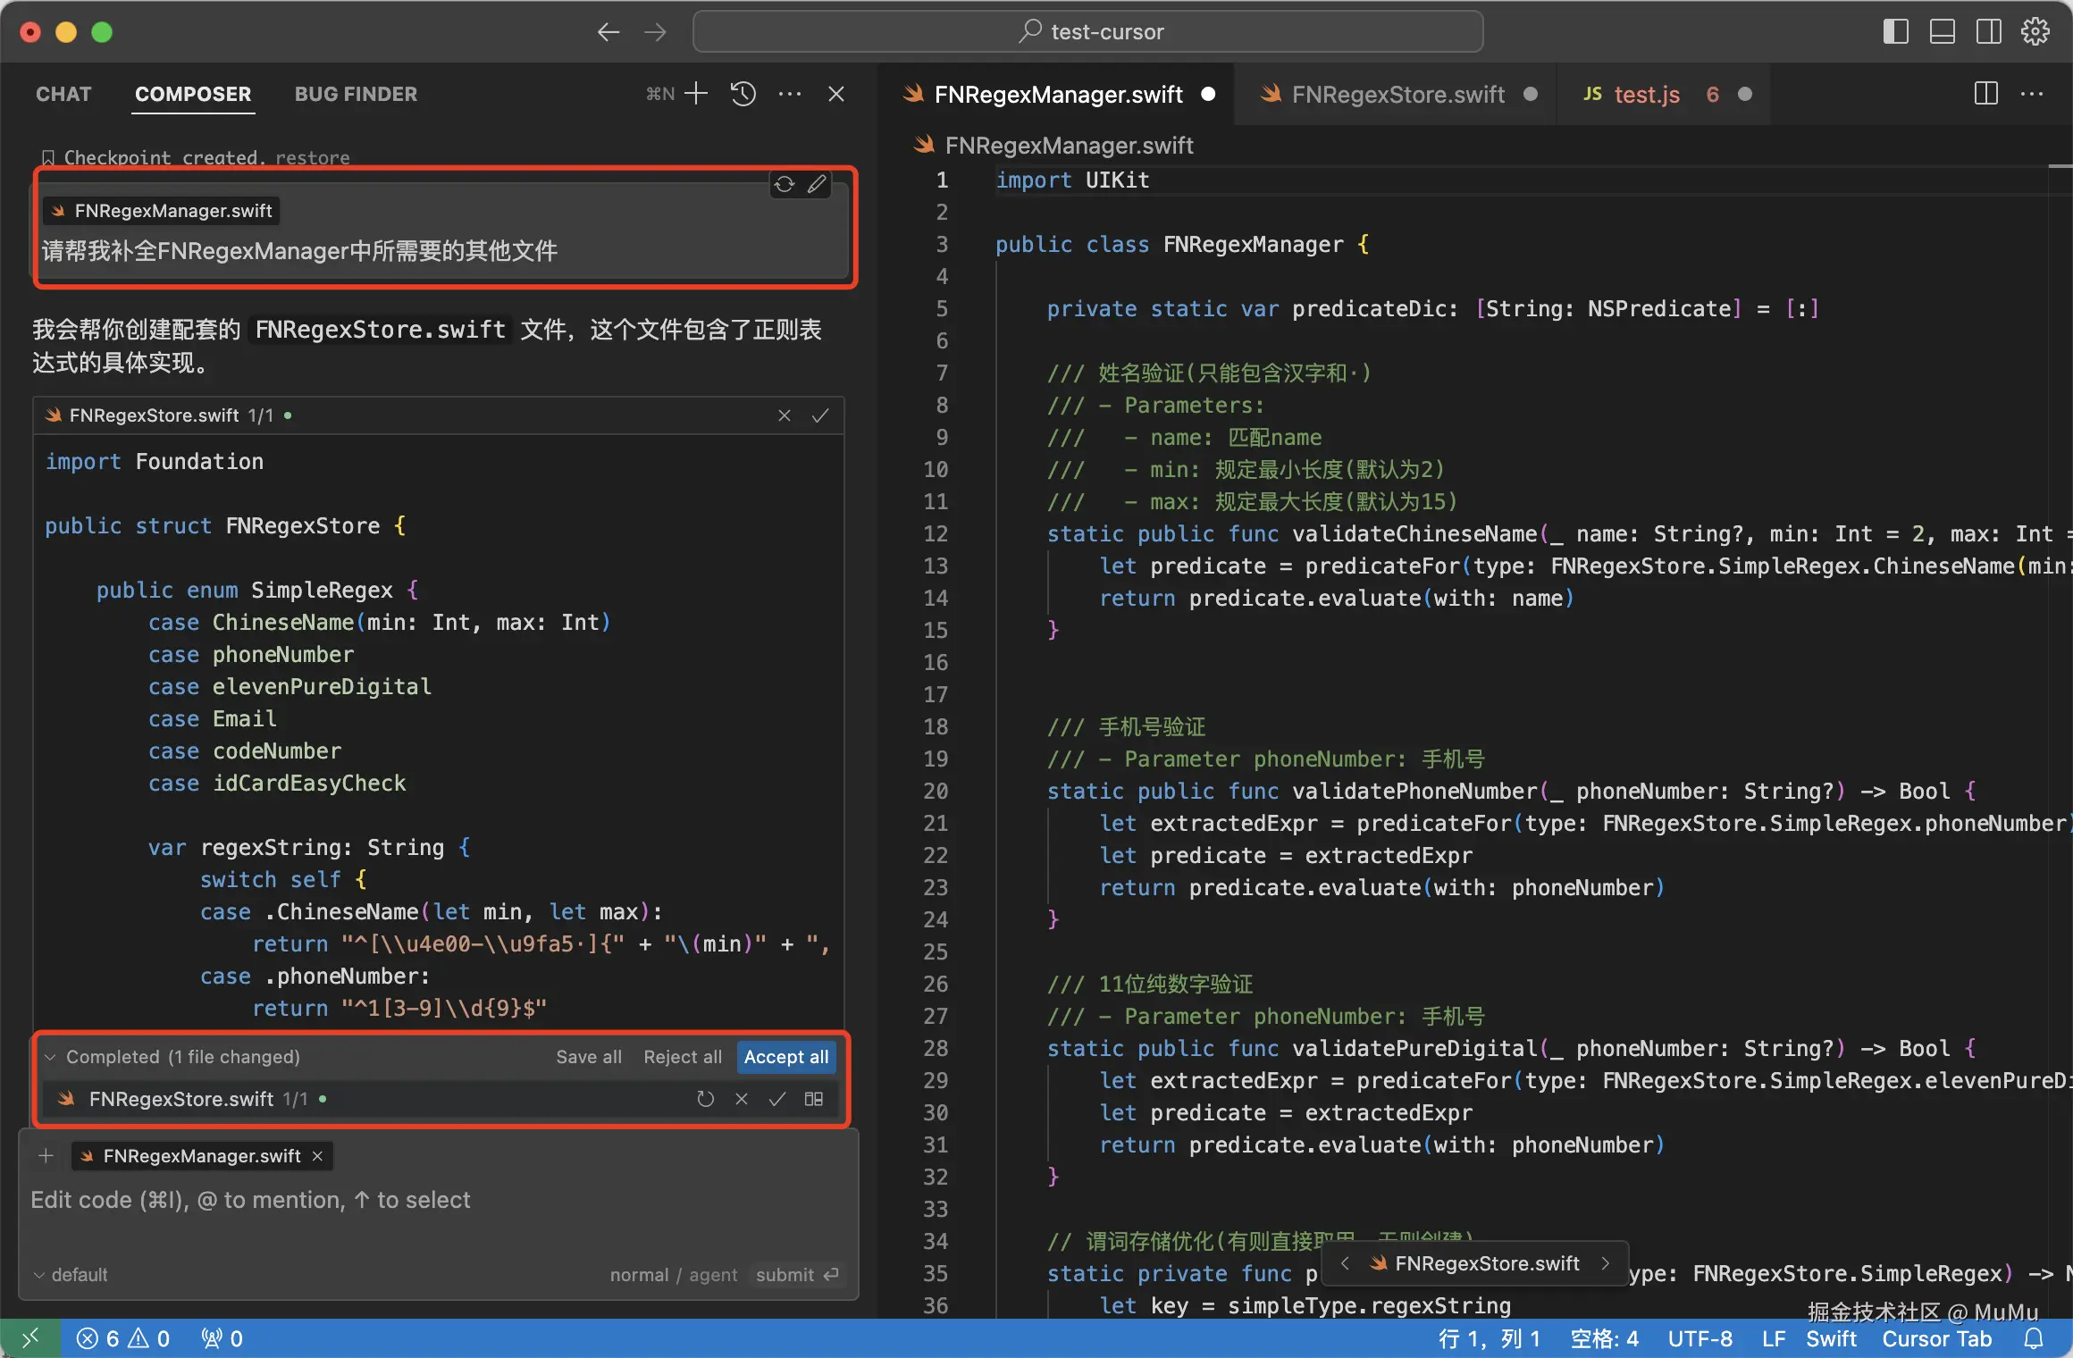Image resolution: width=2073 pixels, height=1358 pixels.
Task: Switch to the BUG FINDER tab
Action: 356,94
